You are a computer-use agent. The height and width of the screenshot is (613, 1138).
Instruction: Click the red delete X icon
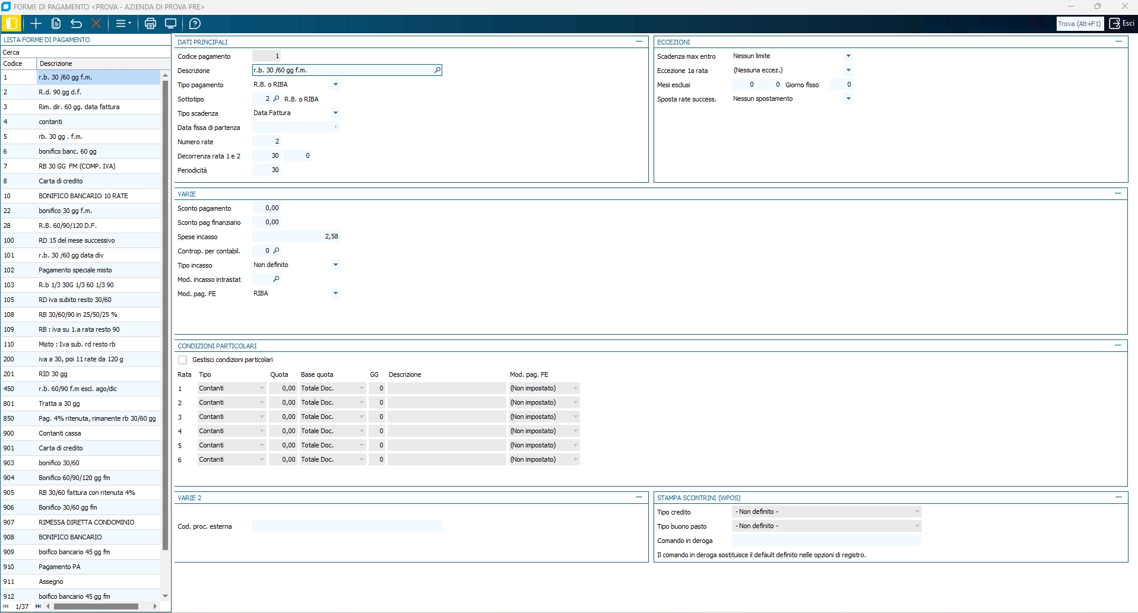coord(96,24)
